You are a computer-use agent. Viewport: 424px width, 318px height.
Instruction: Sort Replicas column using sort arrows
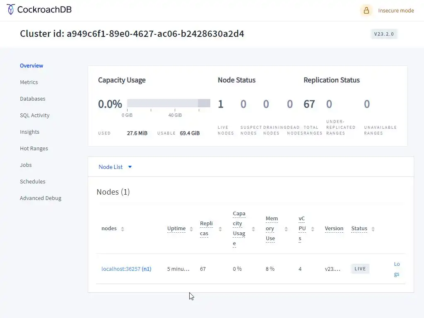click(220, 229)
